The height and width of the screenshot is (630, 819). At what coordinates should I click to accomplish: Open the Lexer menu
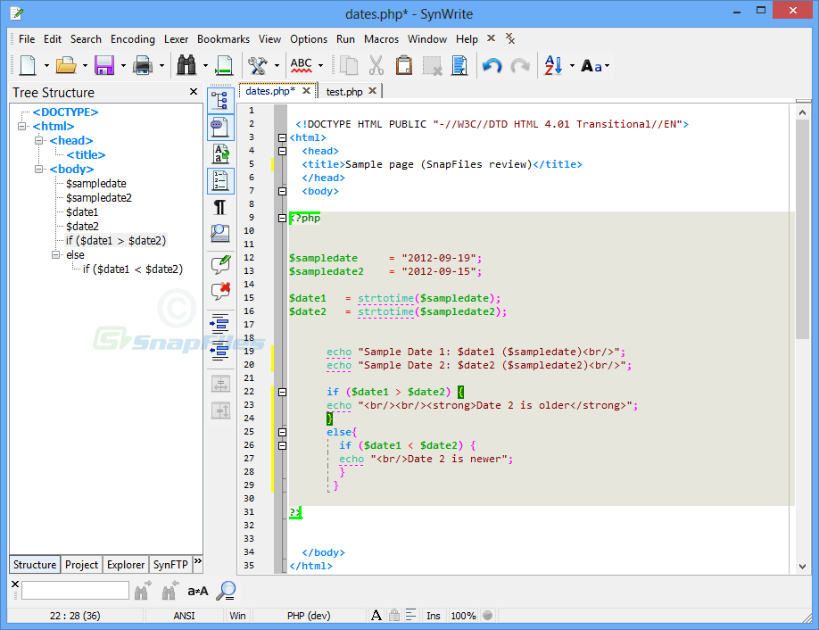[176, 39]
